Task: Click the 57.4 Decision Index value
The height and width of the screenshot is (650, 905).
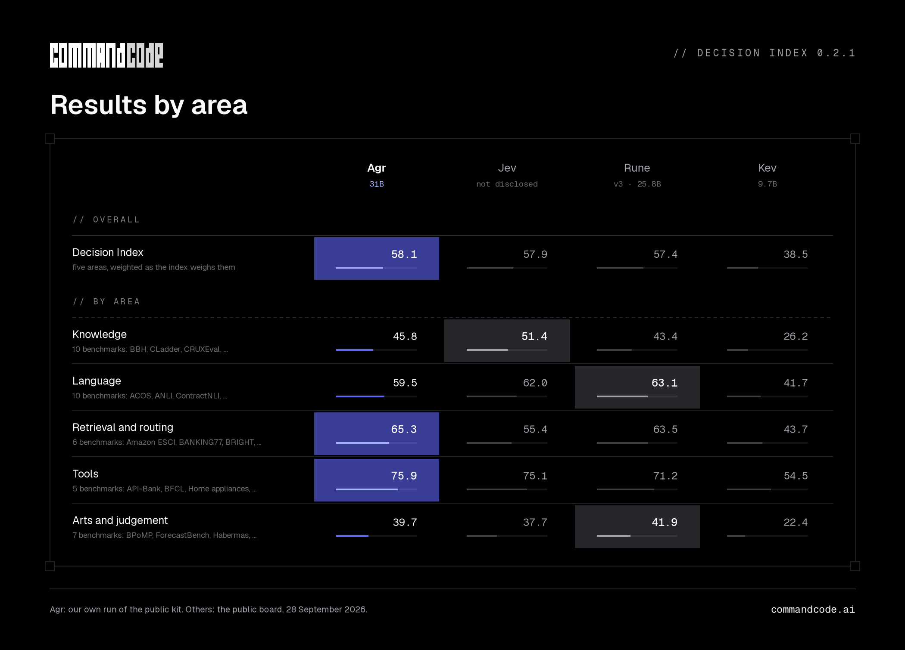Action: click(665, 254)
